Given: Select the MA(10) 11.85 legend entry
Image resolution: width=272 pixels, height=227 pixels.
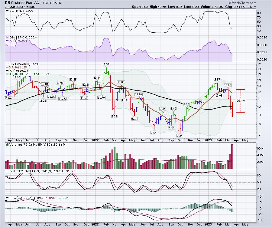Looking at the screenshot, I should click(16, 67).
